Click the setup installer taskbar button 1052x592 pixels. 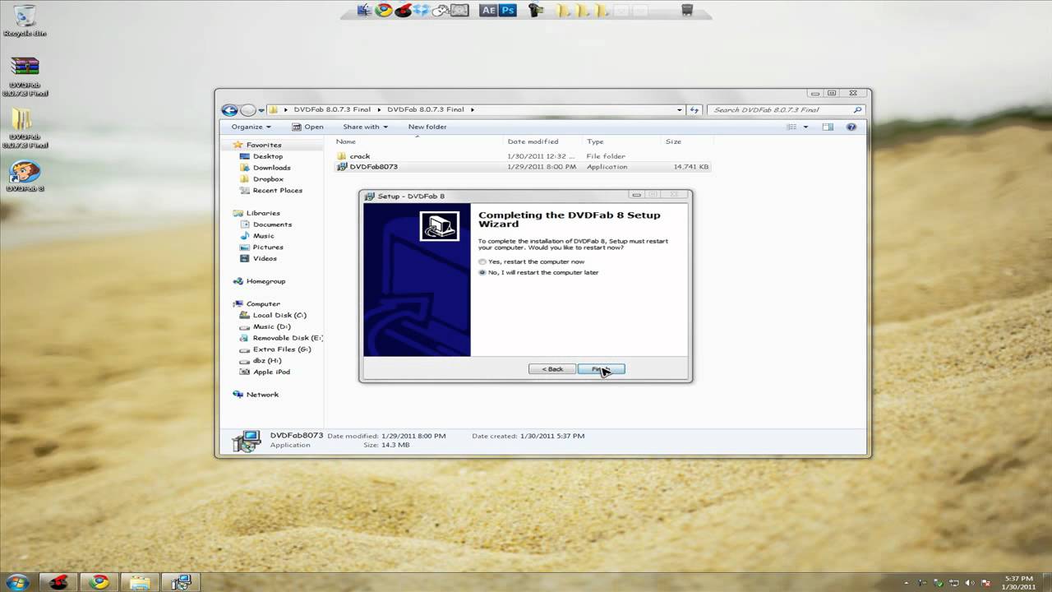point(180,582)
